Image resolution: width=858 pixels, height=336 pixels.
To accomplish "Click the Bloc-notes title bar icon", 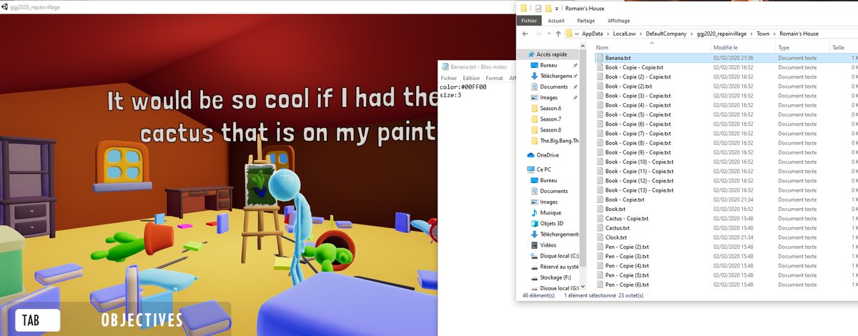I will coord(444,67).
